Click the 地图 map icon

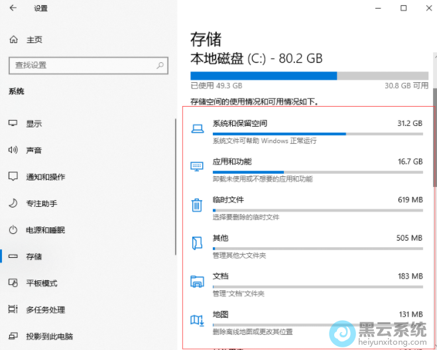point(197,320)
